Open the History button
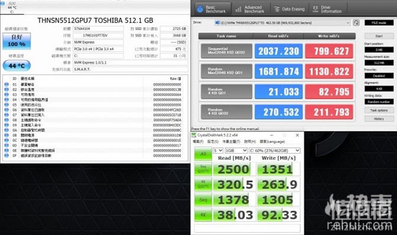The width and height of the screenshot is (397, 235). pyautogui.click(x=379, y=118)
